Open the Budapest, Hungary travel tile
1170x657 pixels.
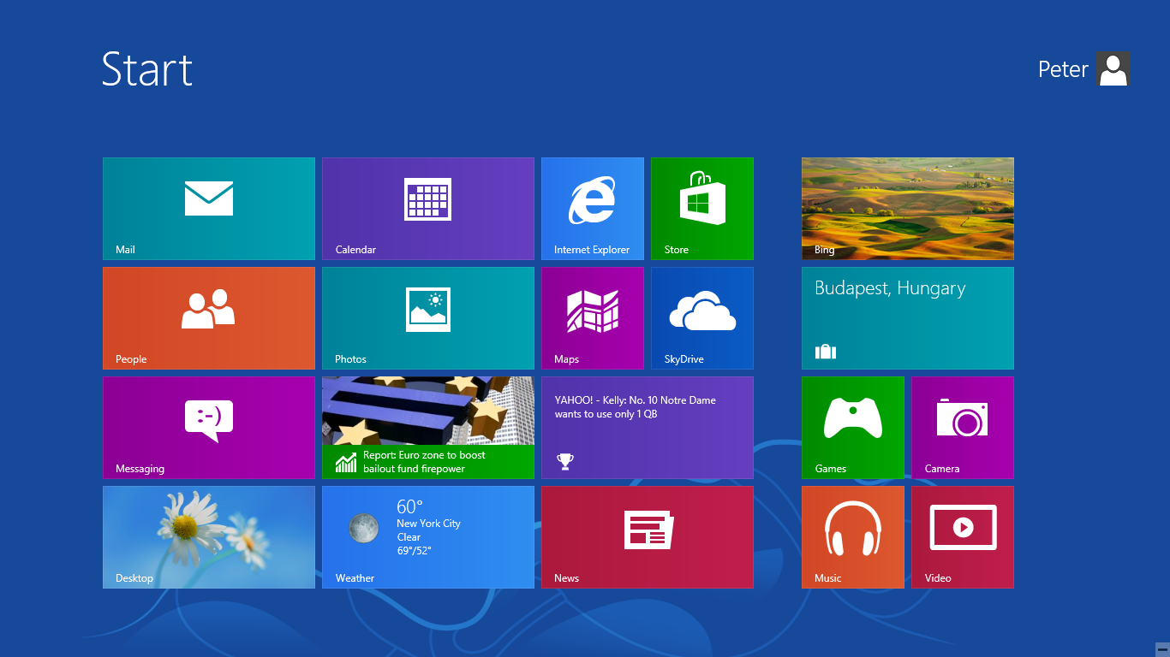tap(908, 318)
